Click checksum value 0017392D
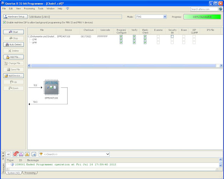Viewport: 224px width, 179px height. click(x=86, y=37)
